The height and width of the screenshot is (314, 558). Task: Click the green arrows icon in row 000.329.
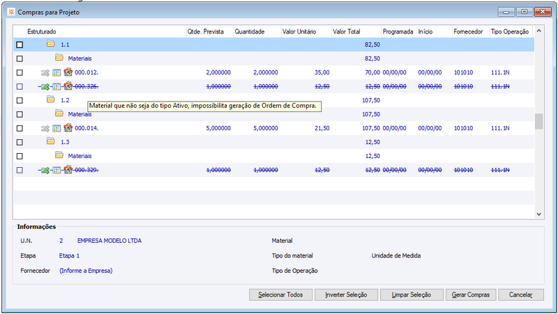coord(45,171)
